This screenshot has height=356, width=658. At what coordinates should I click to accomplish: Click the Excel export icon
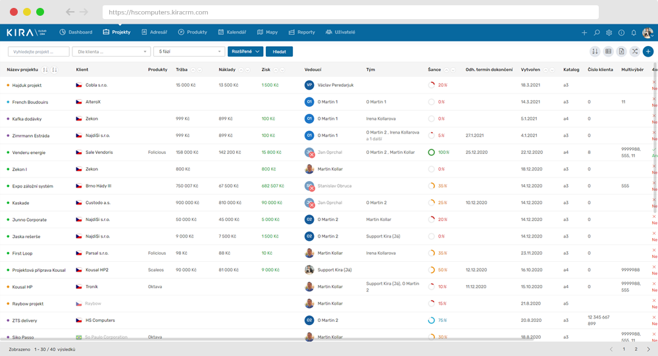point(621,51)
